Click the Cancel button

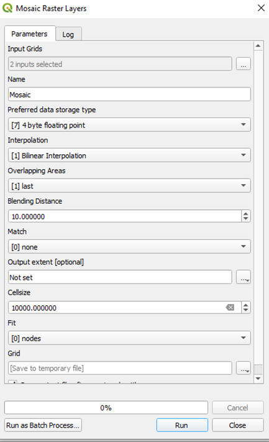(238, 408)
